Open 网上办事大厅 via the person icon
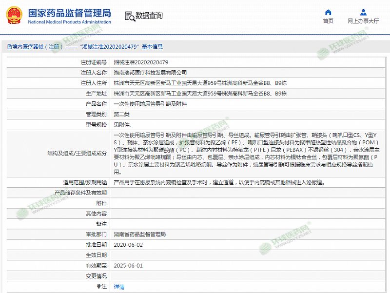390x293 pixels. tap(363, 12)
